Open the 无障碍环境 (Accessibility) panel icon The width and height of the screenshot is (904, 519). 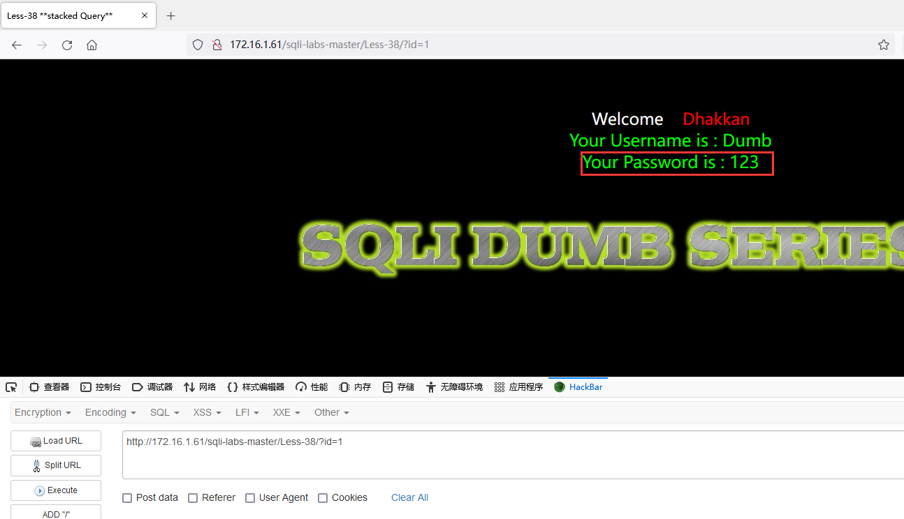(x=454, y=386)
